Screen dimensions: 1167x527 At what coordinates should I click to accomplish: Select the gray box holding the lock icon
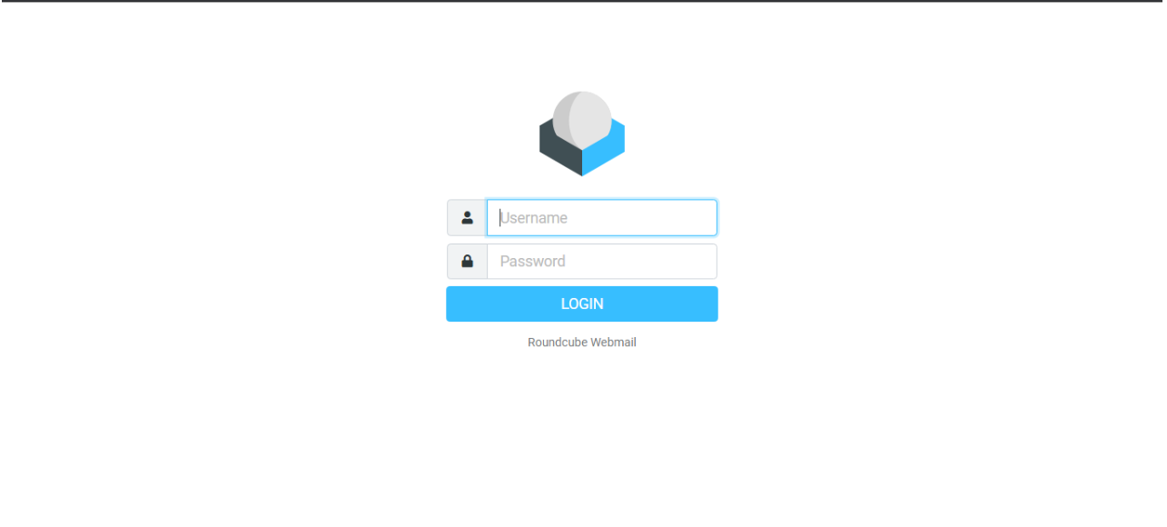pos(468,262)
